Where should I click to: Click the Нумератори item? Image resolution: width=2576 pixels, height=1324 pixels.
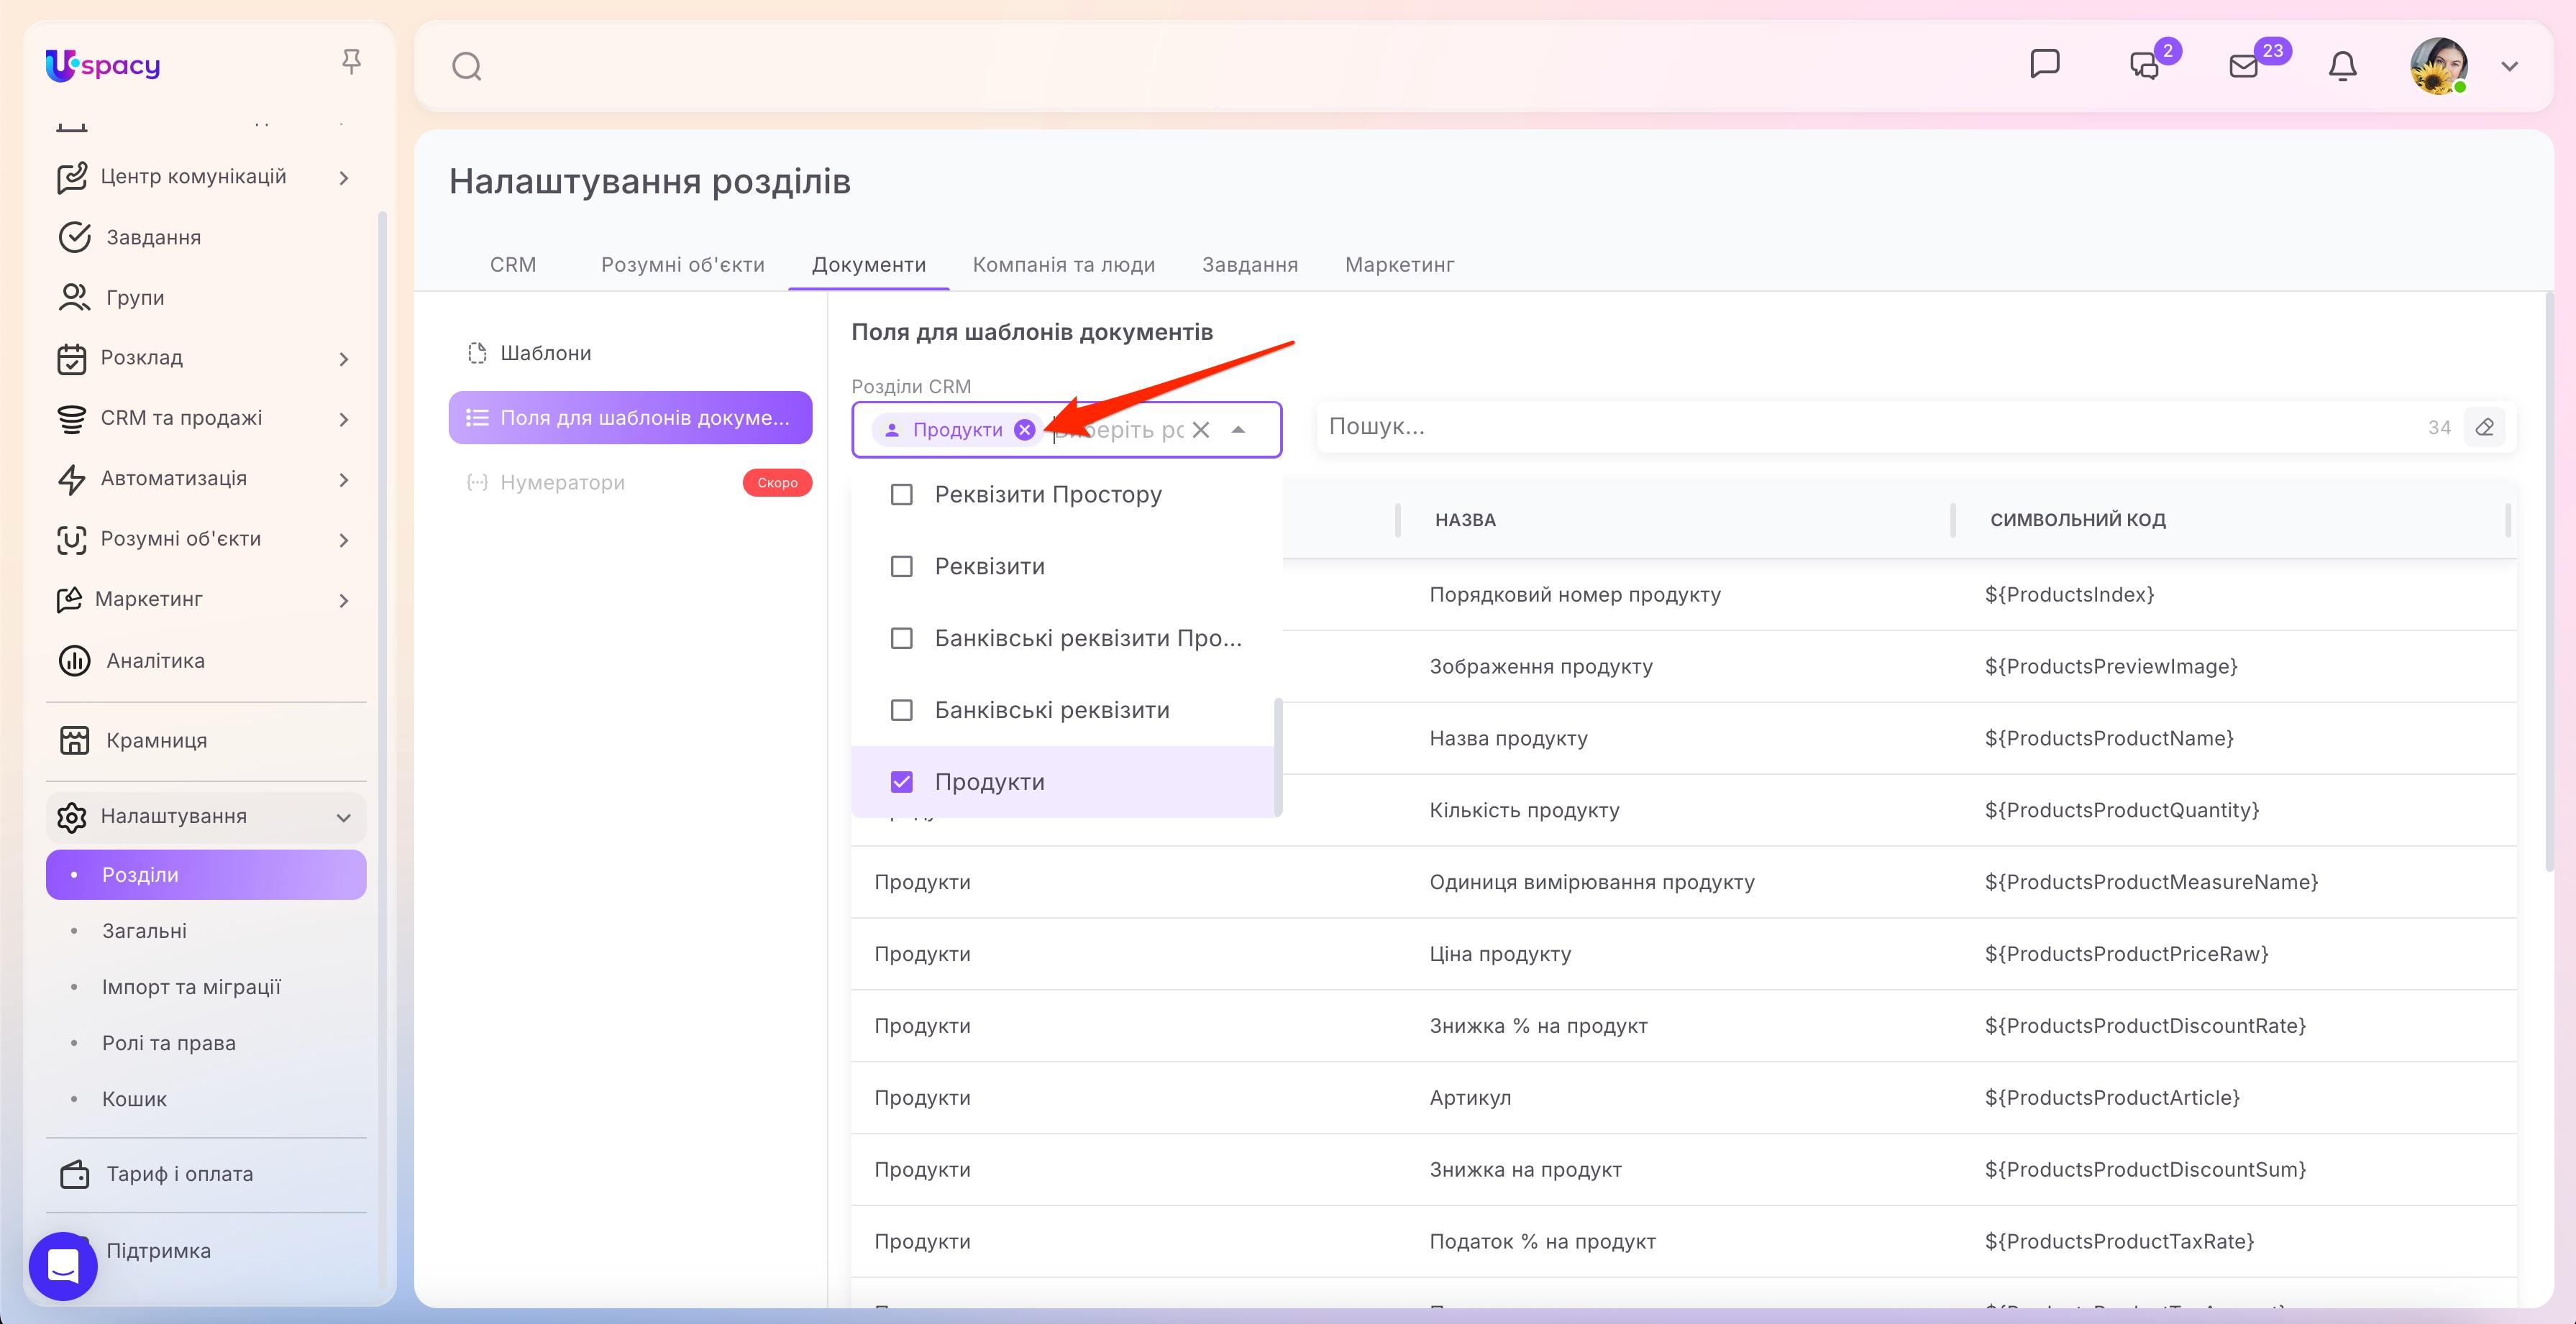pyautogui.click(x=630, y=482)
